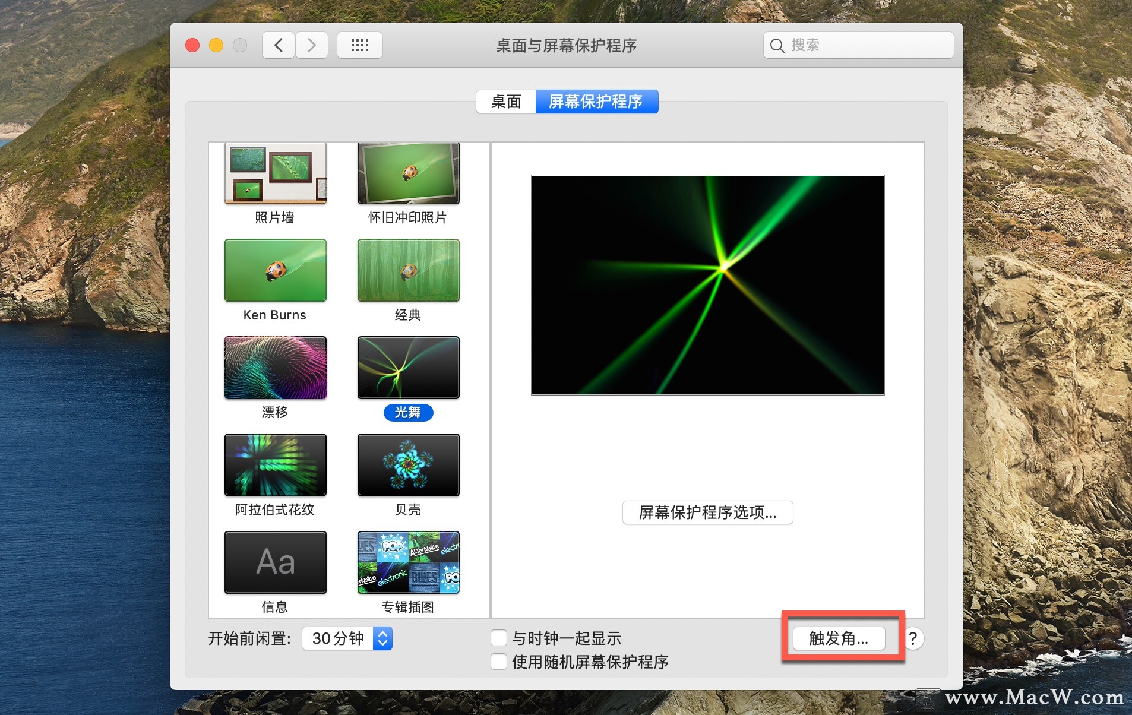Screen dimensions: 1132x715
Task: Open 屏幕保护程序选项 dialog
Action: (x=707, y=512)
